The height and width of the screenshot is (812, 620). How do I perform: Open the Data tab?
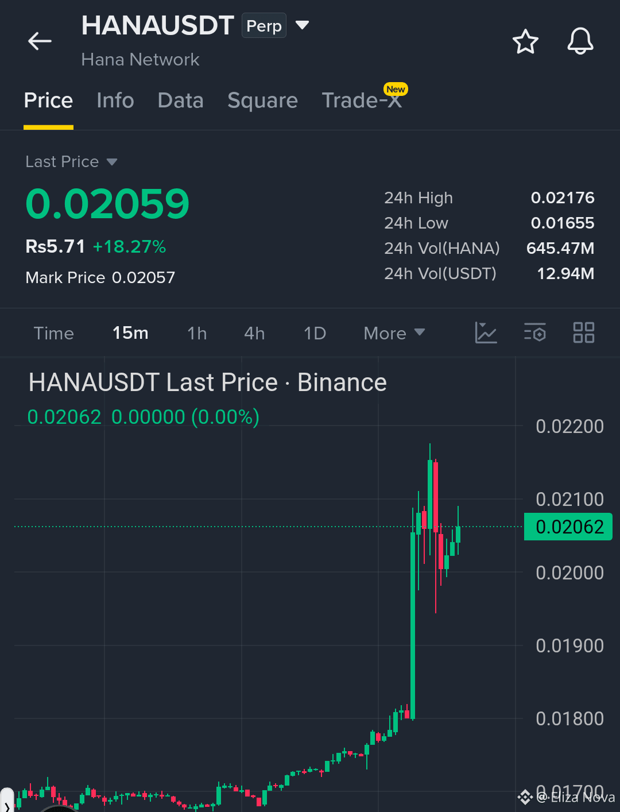pyautogui.click(x=181, y=100)
